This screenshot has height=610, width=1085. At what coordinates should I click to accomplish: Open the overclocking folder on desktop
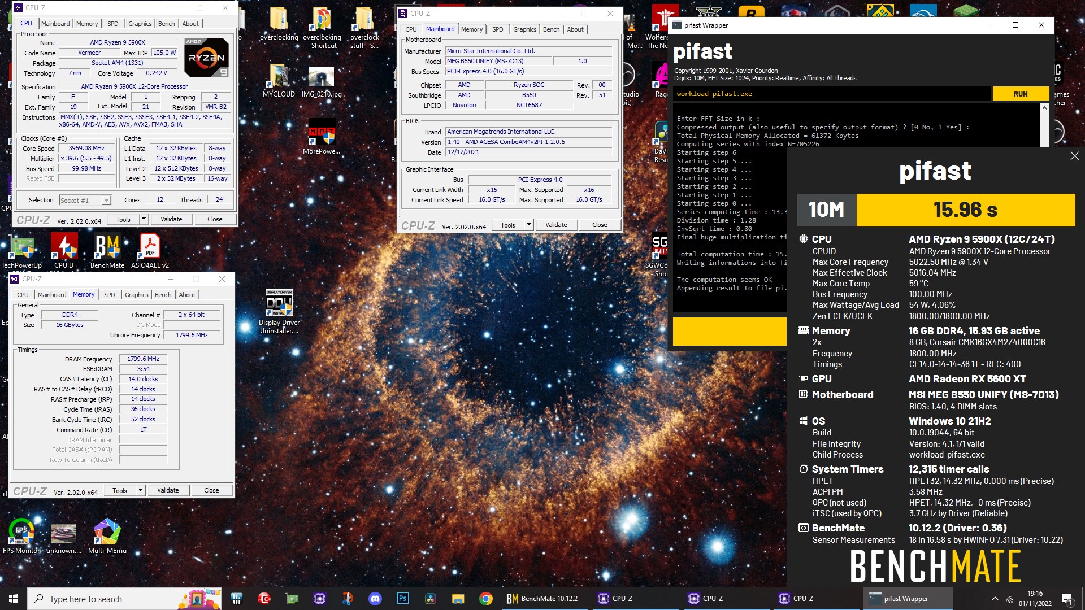pyautogui.click(x=279, y=24)
